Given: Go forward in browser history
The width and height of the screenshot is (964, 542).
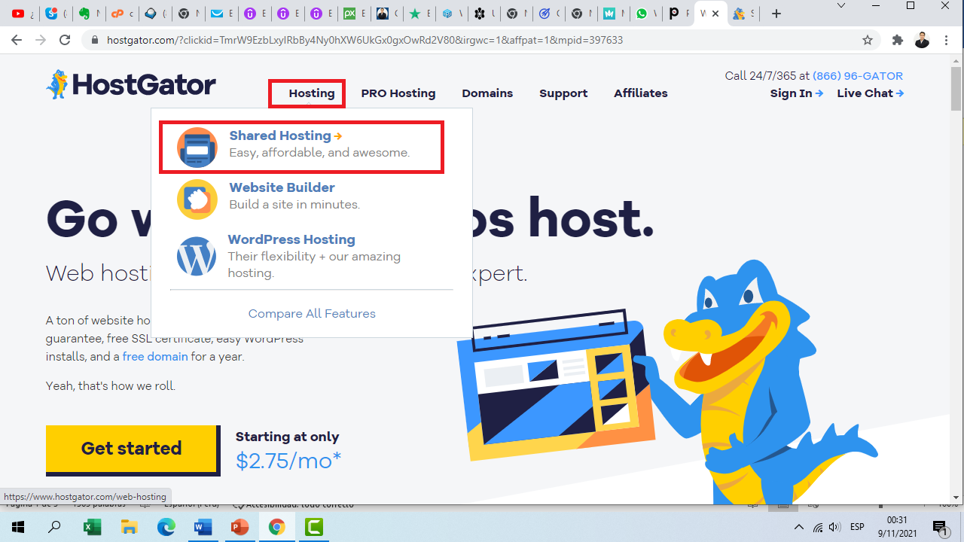Looking at the screenshot, I should point(41,40).
